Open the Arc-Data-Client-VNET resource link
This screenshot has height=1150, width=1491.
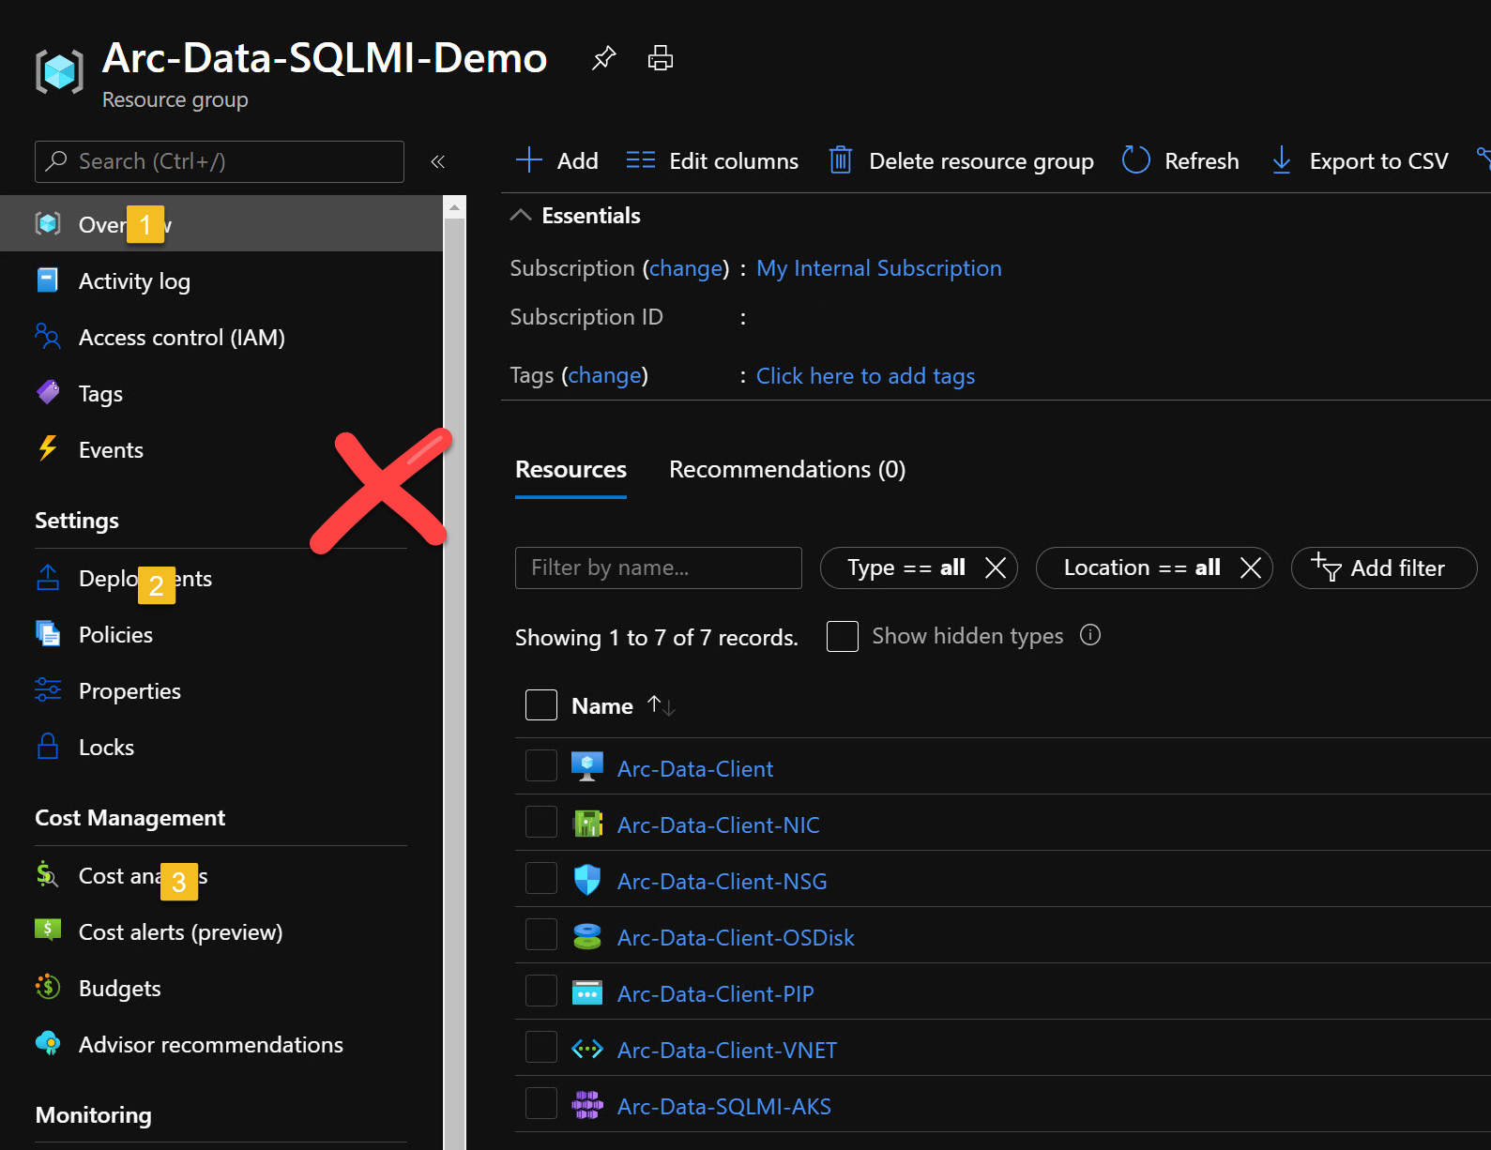pyautogui.click(x=727, y=1050)
